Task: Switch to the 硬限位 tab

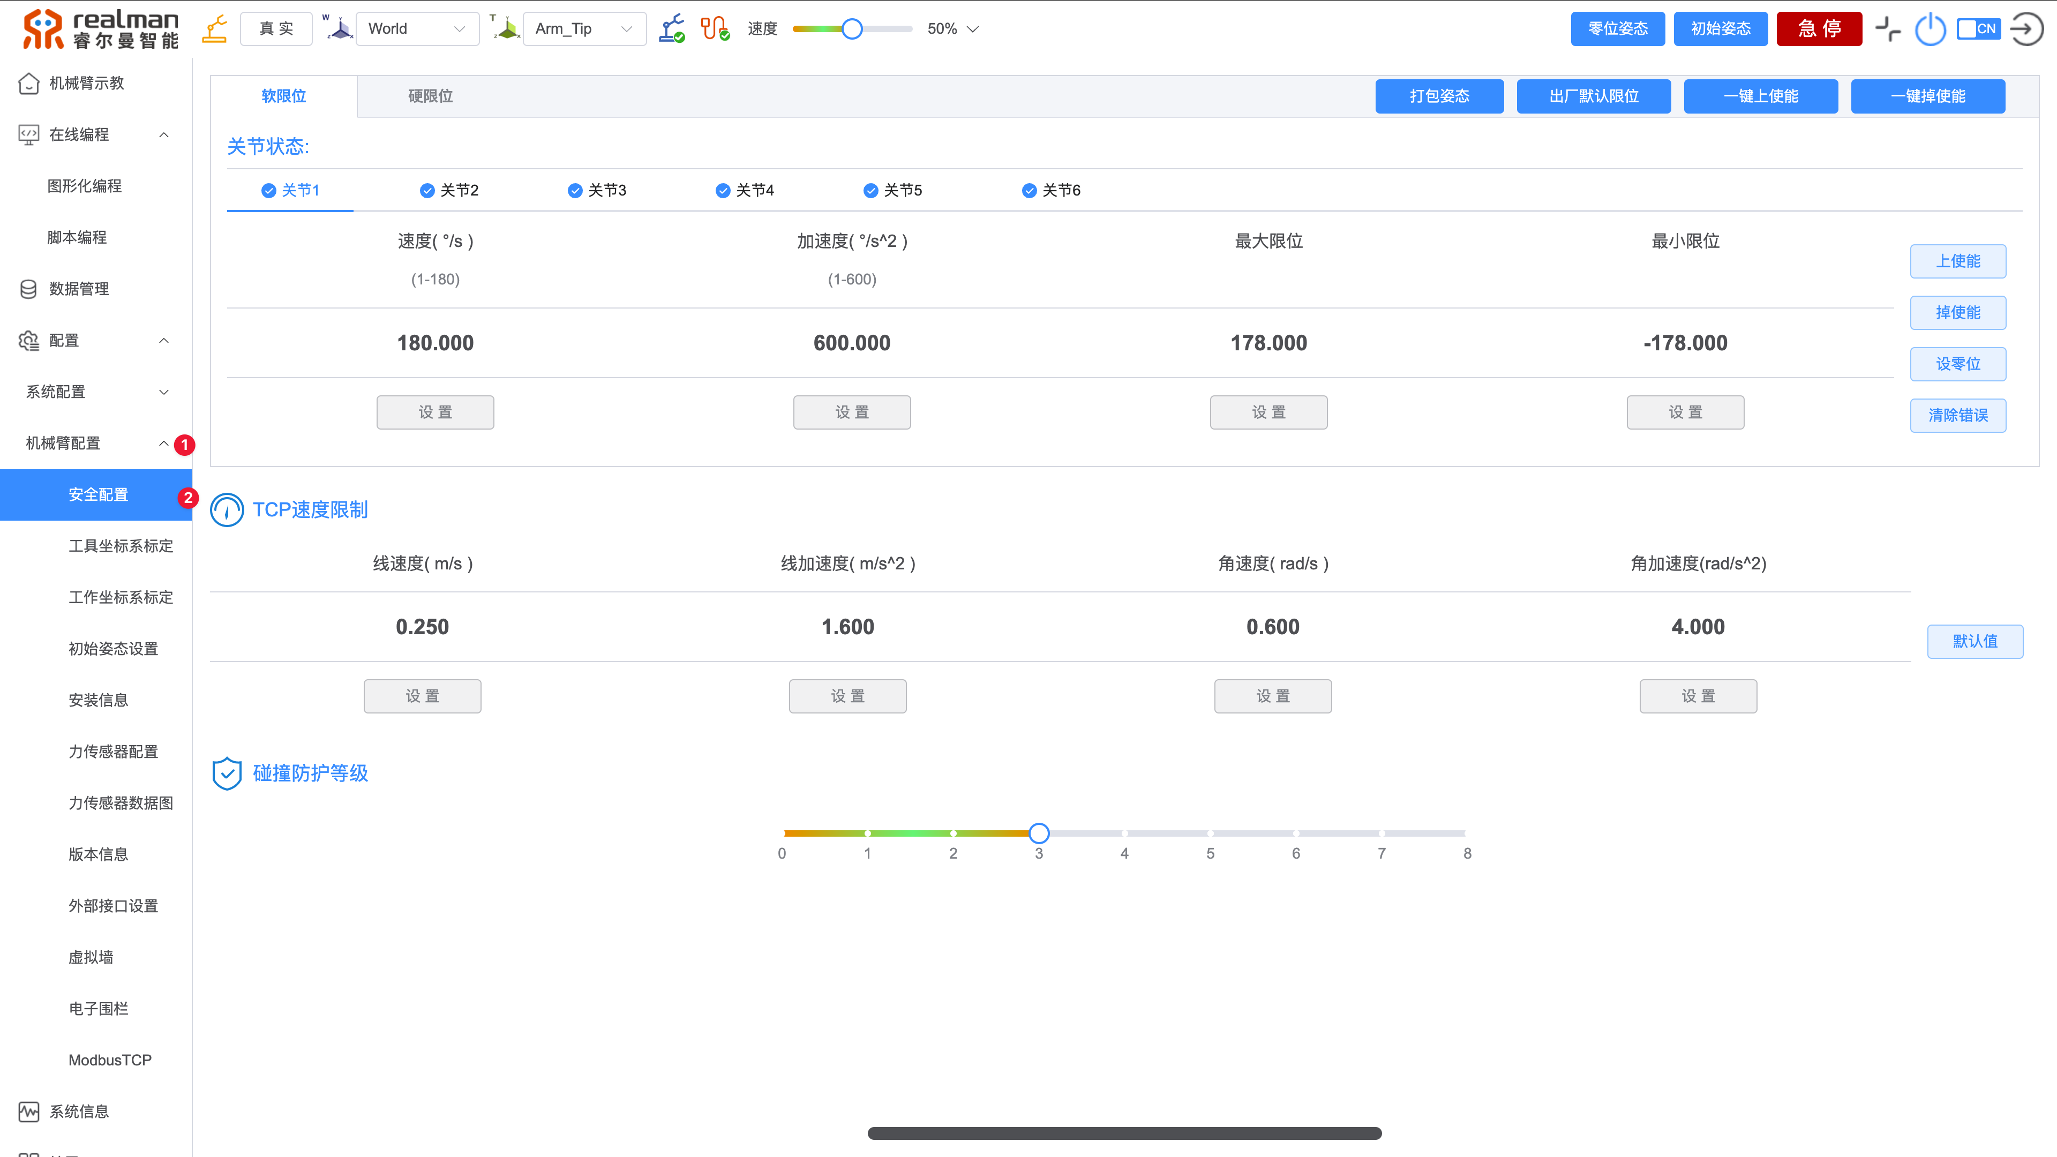Action: tap(430, 96)
